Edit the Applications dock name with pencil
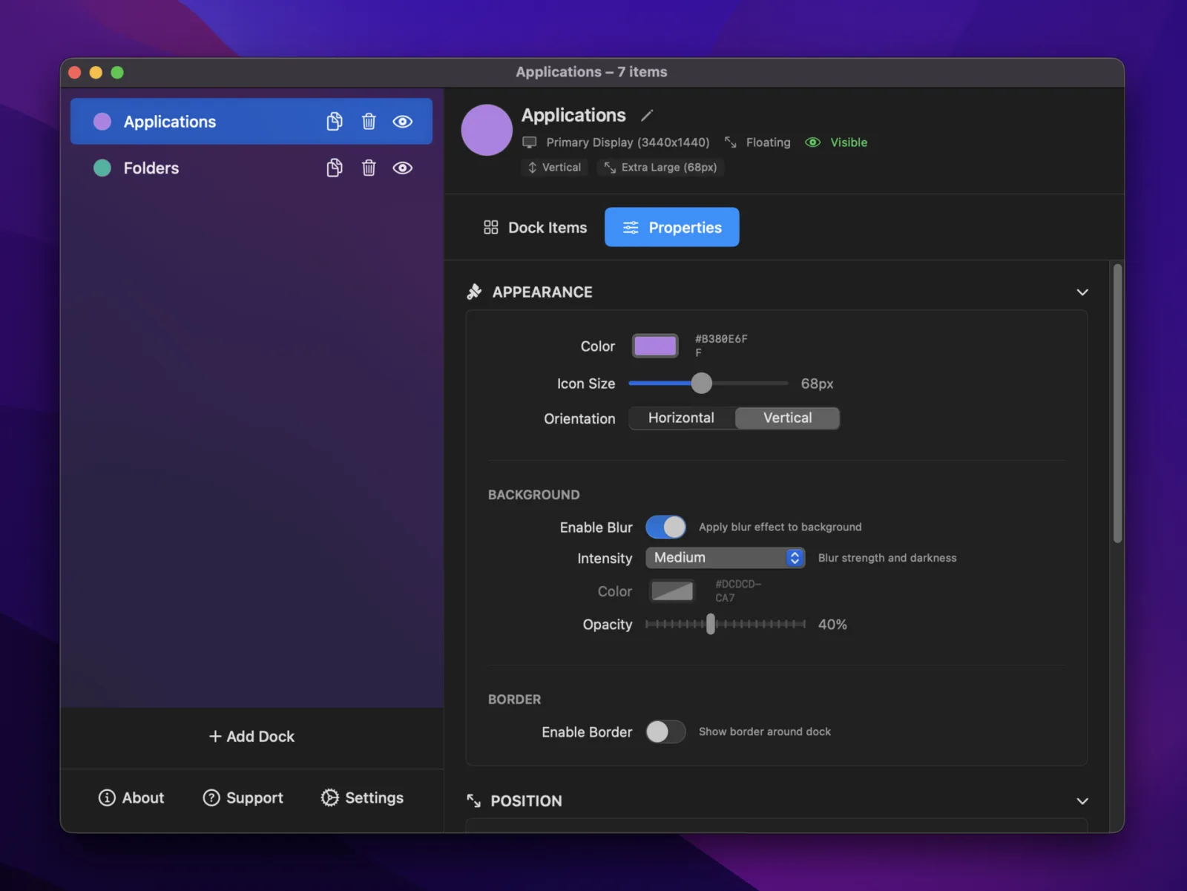The image size is (1187, 891). click(x=647, y=115)
